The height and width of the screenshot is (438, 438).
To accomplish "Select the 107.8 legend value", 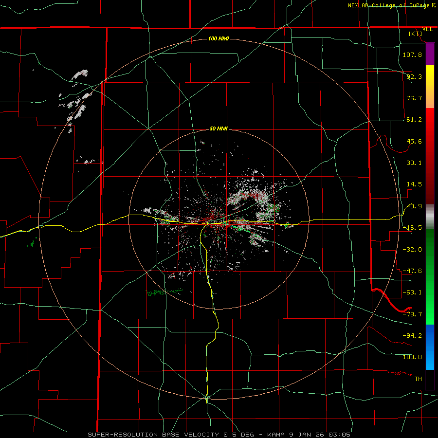I will pyautogui.click(x=412, y=55).
